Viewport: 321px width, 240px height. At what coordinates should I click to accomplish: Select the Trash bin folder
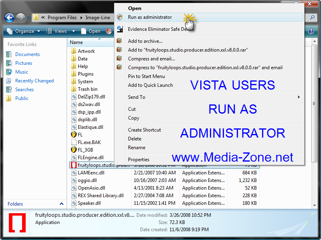click(87, 89)
